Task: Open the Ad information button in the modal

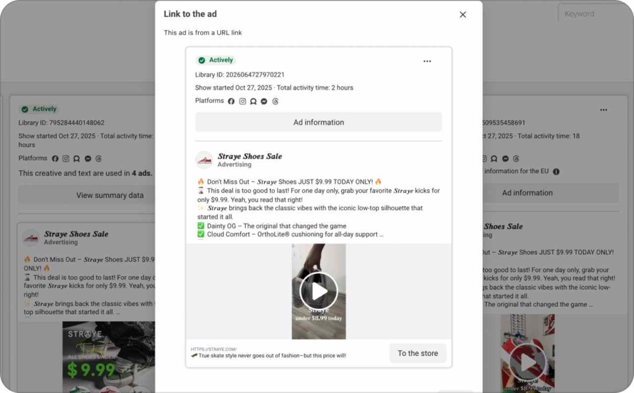Action: (318, 122)
